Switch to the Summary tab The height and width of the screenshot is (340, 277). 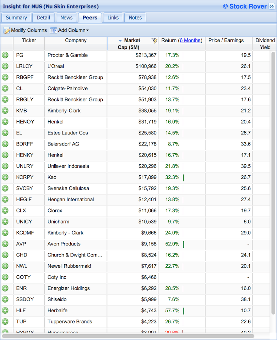16,17
